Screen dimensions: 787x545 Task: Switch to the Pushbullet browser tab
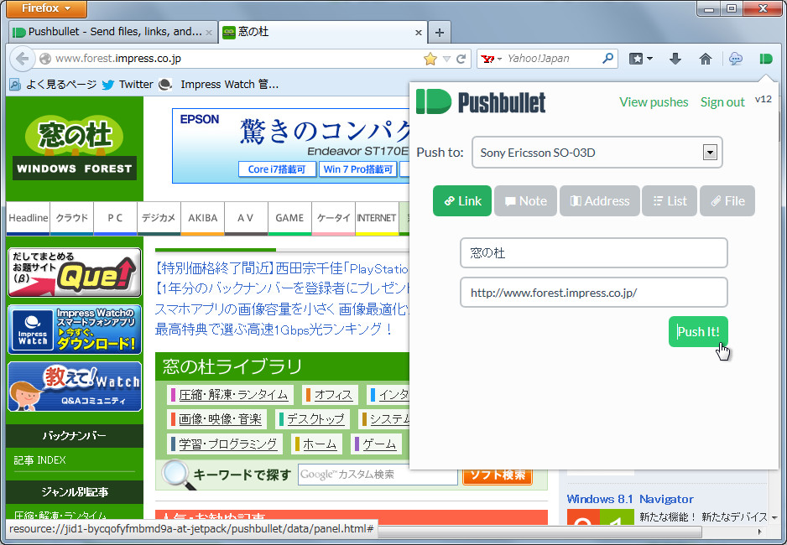coord(109,32)
